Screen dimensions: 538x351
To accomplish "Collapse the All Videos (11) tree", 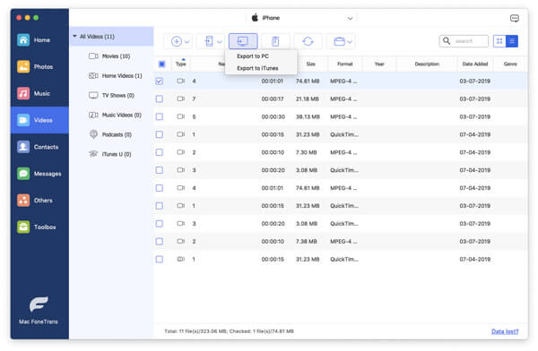I will (x=74, y=37).
